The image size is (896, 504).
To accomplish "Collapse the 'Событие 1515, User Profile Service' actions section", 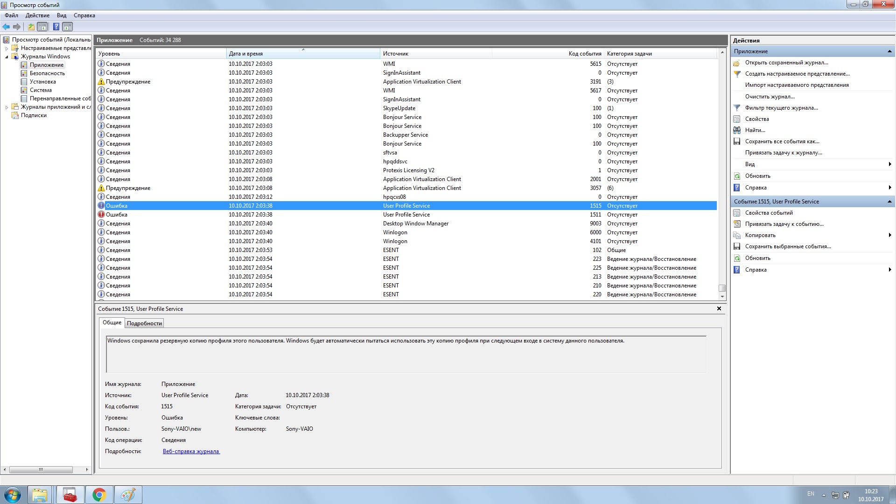I will pyautogui.click(x=889, y=202).
